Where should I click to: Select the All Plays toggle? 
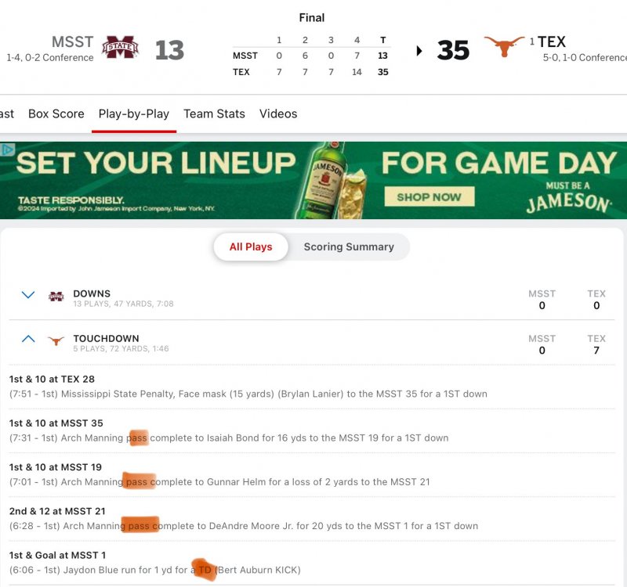click(x=251, y=247)
